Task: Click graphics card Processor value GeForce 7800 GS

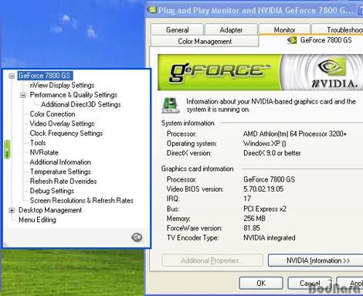Action: (x=269, y=179)
